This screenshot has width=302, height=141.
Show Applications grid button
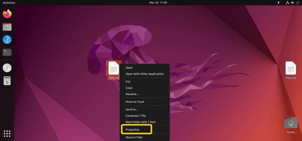click(x=7, y=133)
